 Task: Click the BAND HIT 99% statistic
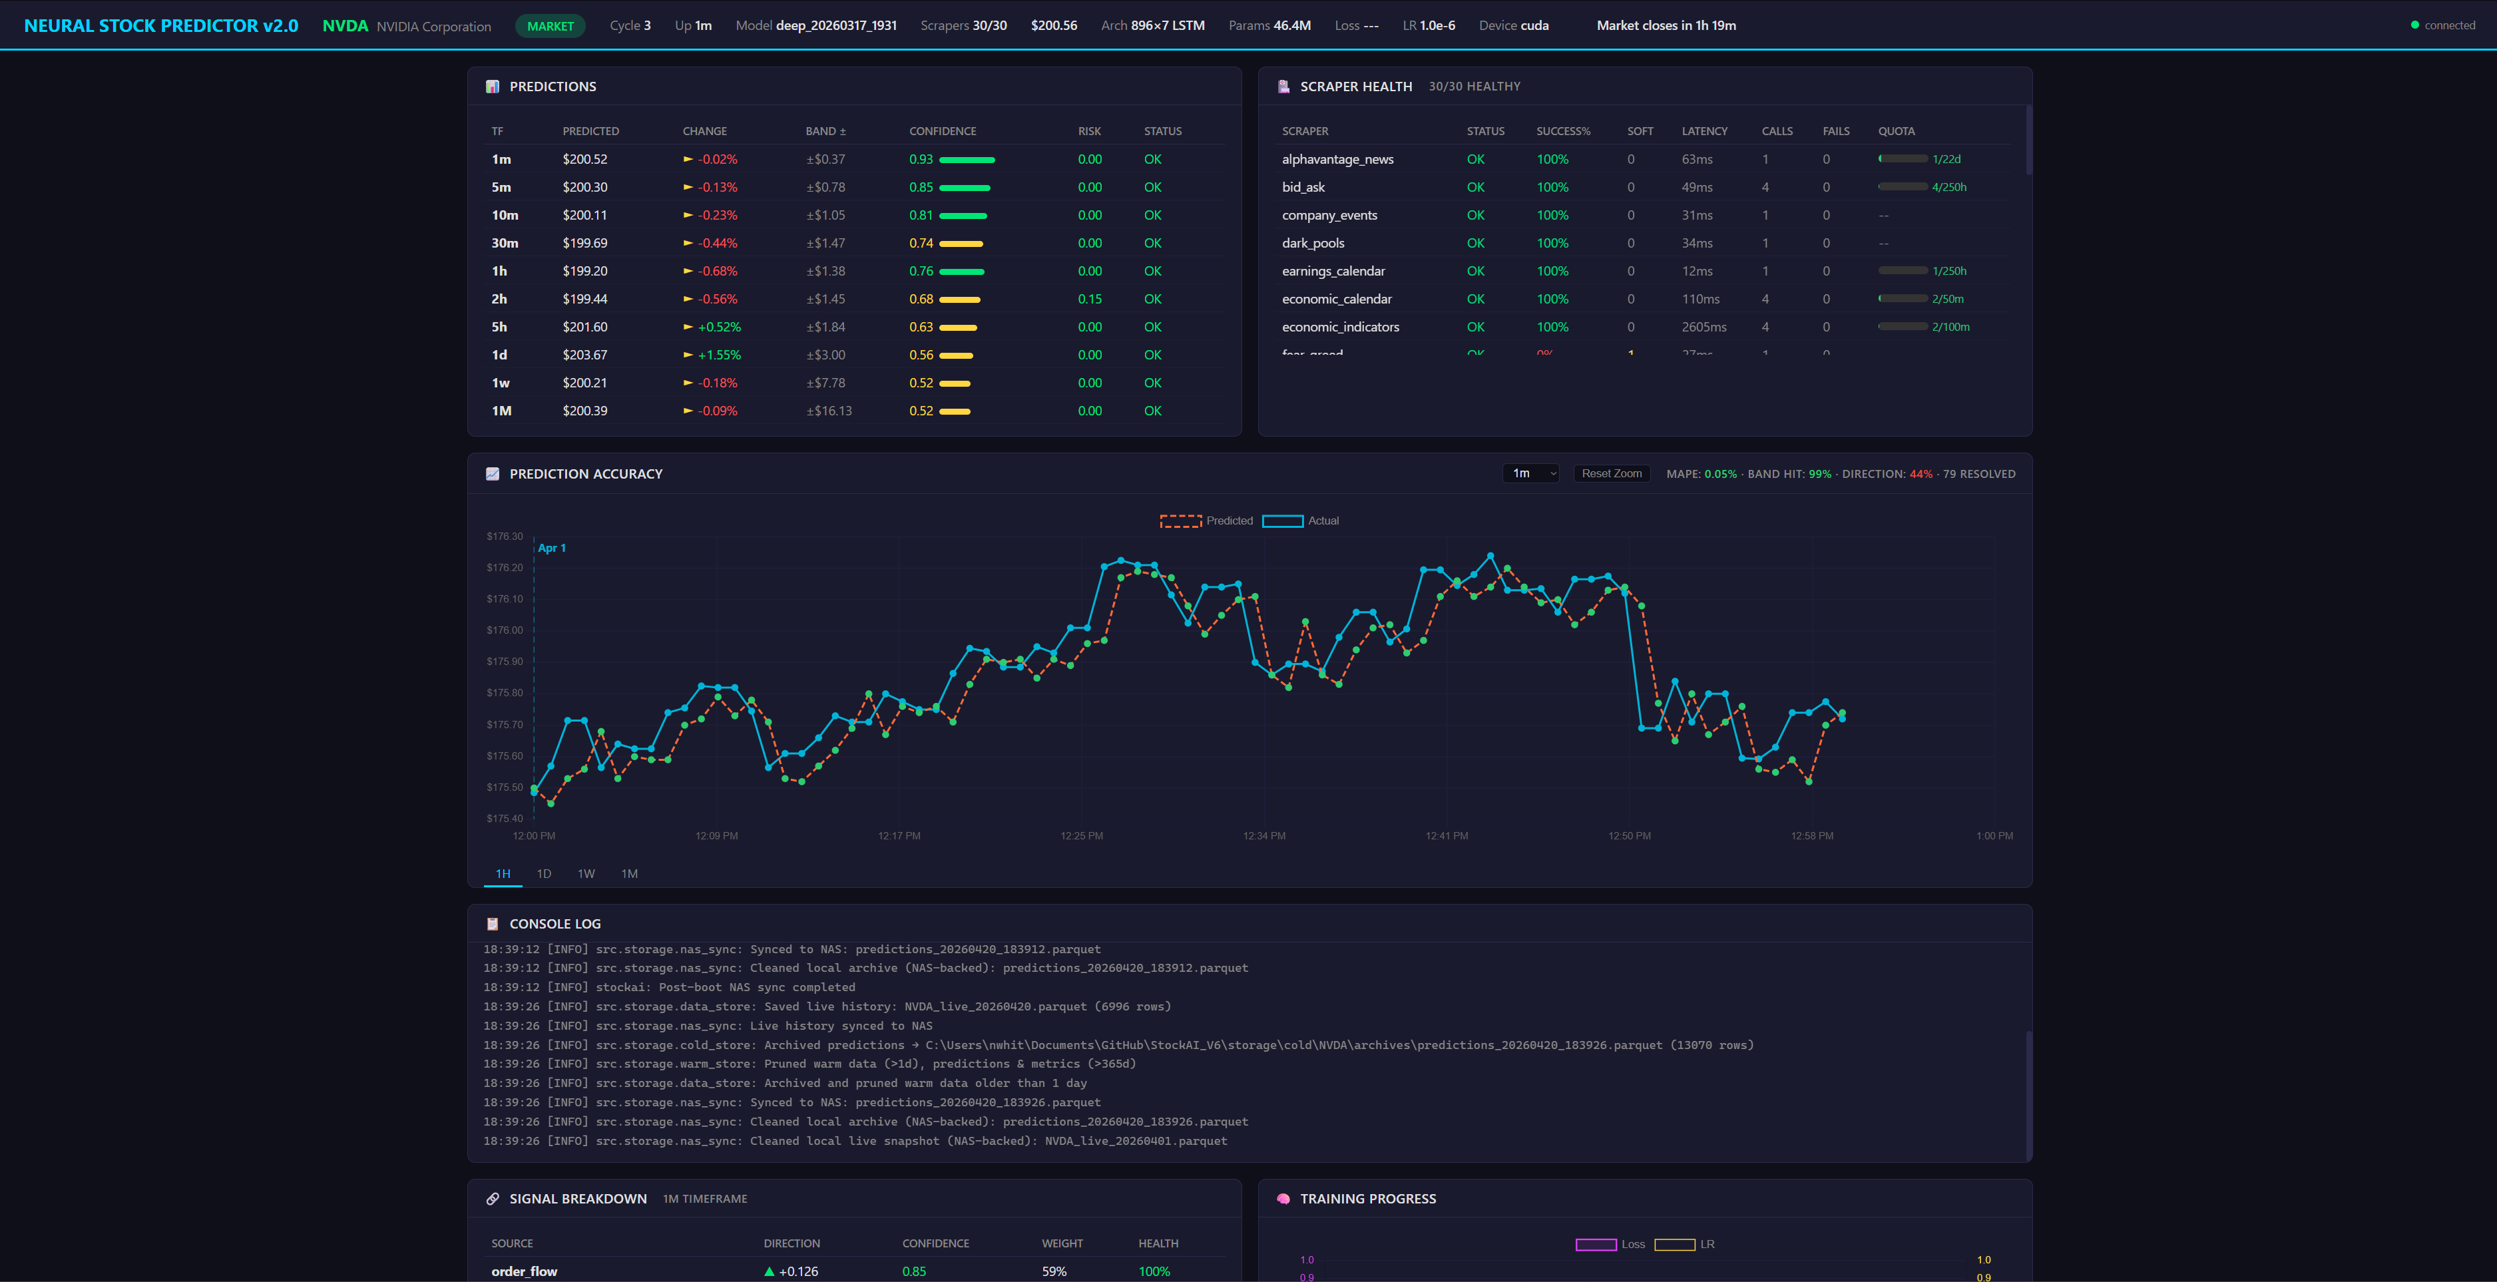click(x=1789, y=474)
